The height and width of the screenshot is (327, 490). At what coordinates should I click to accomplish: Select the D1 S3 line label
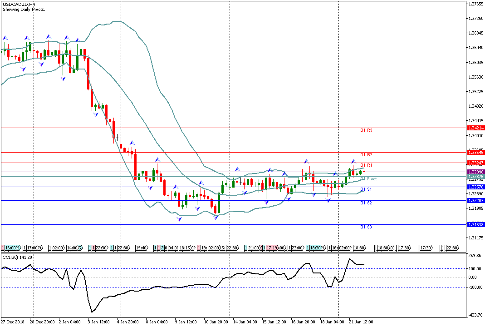(366, 227)
